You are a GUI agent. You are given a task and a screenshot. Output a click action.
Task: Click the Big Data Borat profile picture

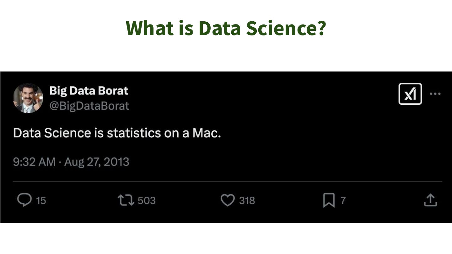tap(28, 98)
